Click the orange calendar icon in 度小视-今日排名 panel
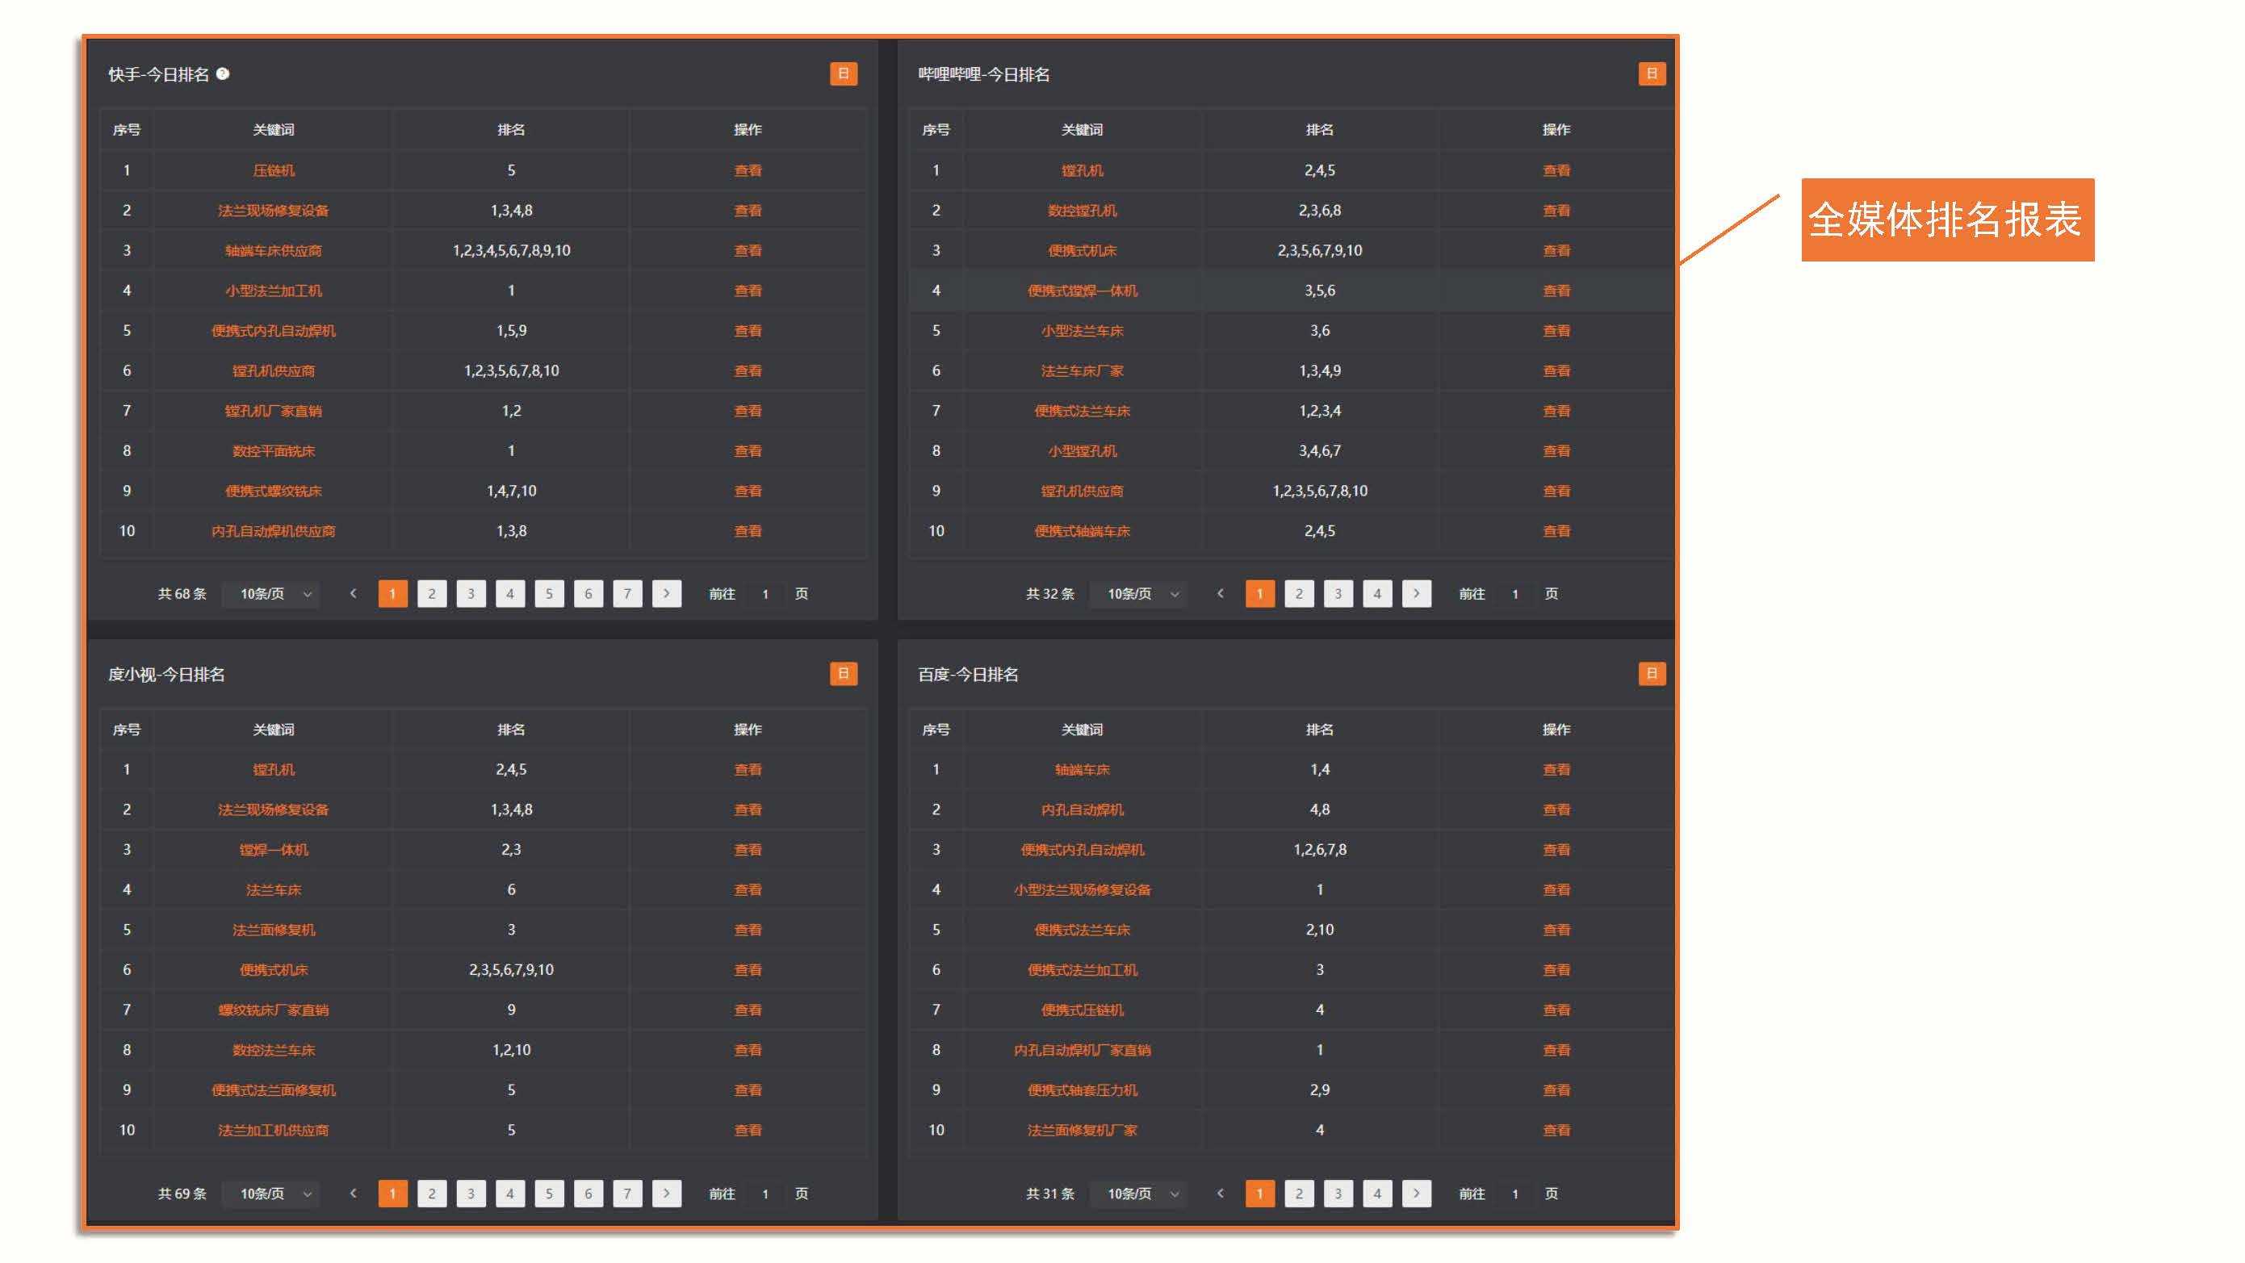This screenshot has height=1263, width=2245. [x=843, y=673]
